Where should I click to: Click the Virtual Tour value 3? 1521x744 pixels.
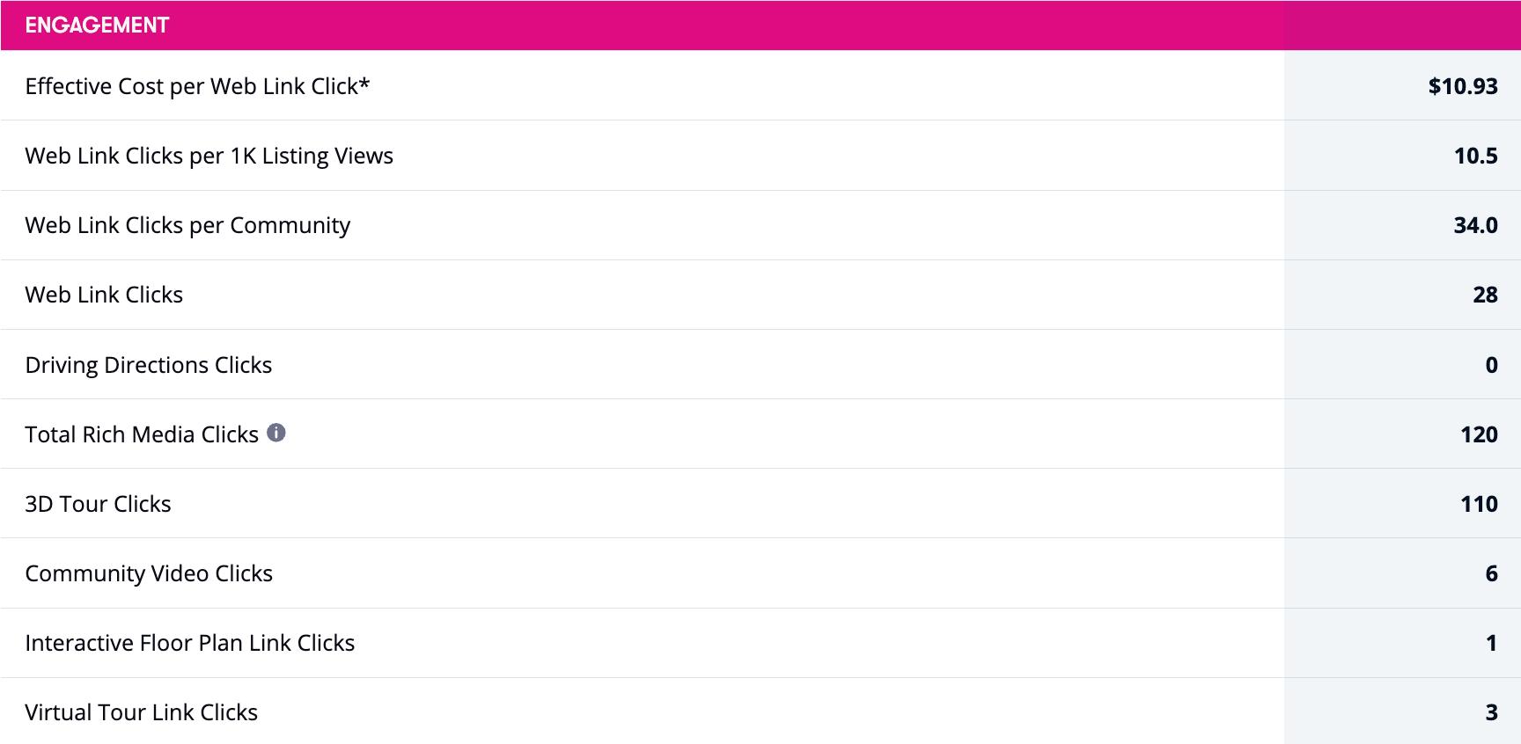pyautogui.click(x=1491, y=712)
